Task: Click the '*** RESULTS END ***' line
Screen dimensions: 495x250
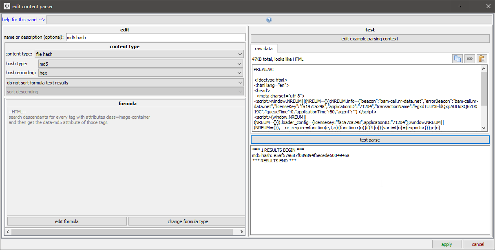Action: click(x=274, y=160)
